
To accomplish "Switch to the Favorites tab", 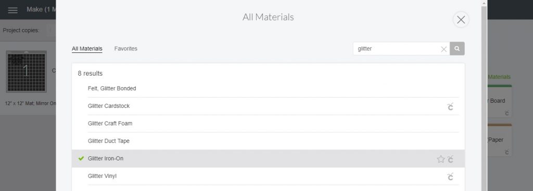I will (x=126, y=48).
